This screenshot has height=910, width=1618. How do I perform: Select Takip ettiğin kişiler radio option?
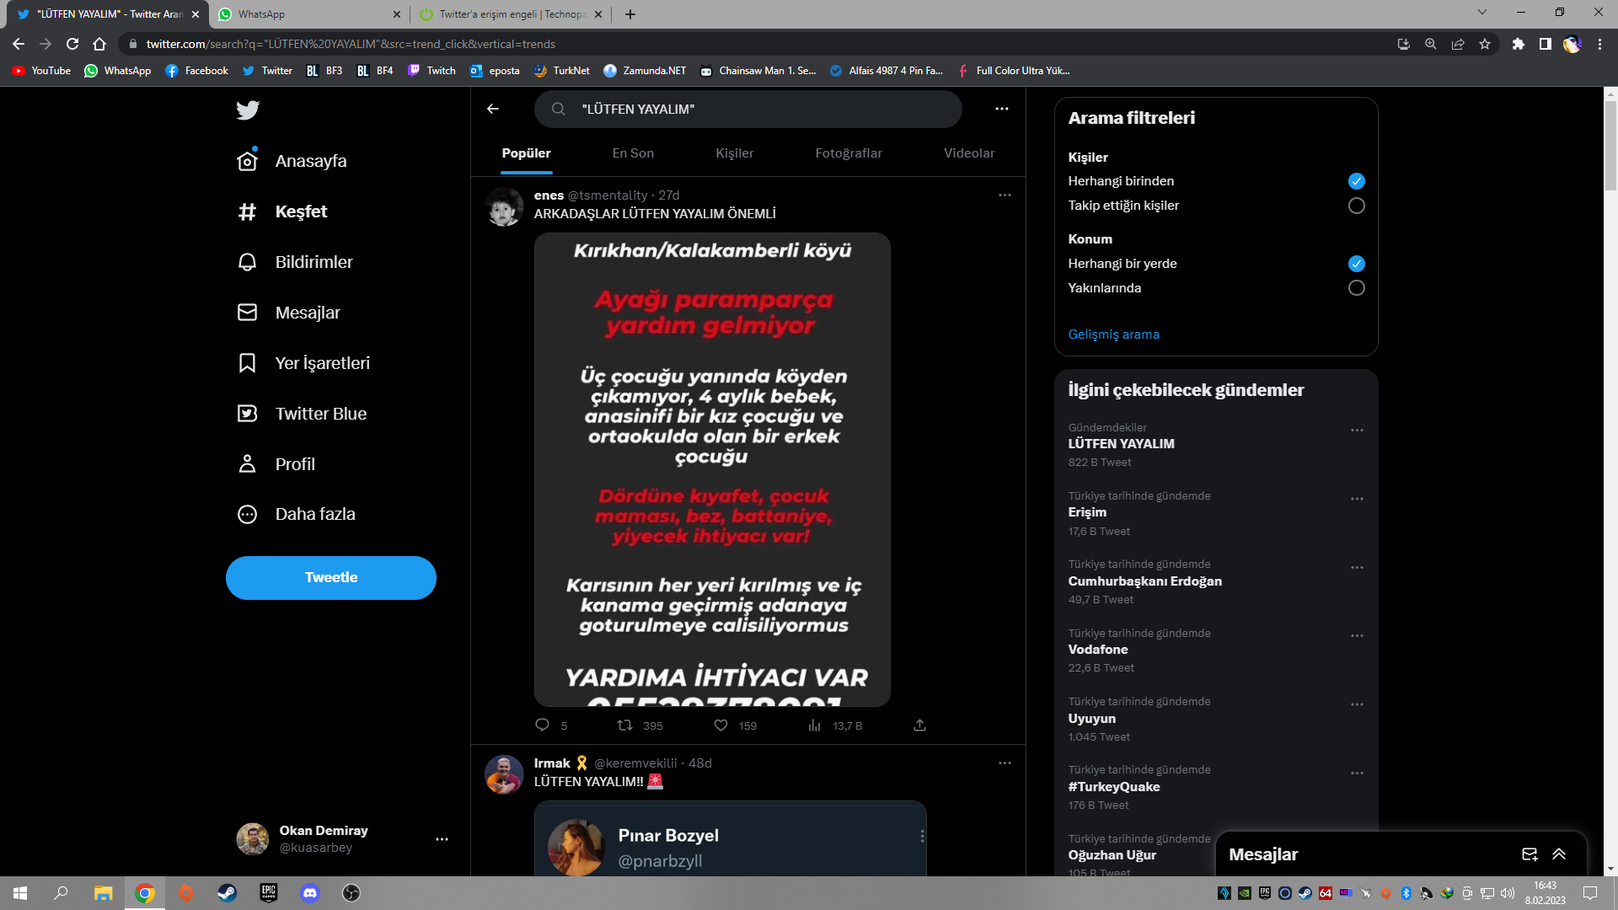[1356, 206]
